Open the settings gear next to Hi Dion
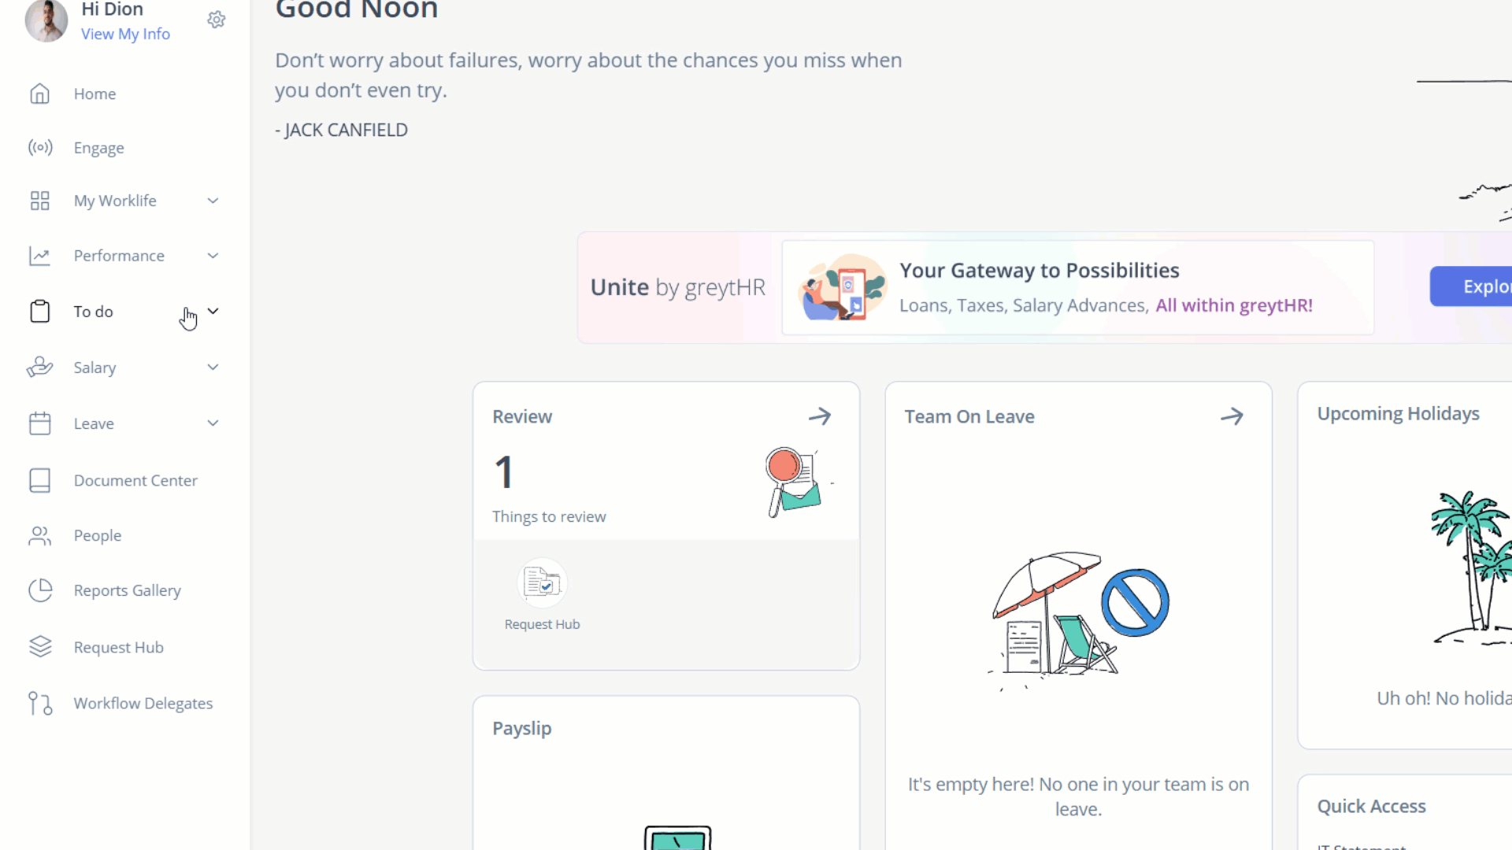 point(217,20)
